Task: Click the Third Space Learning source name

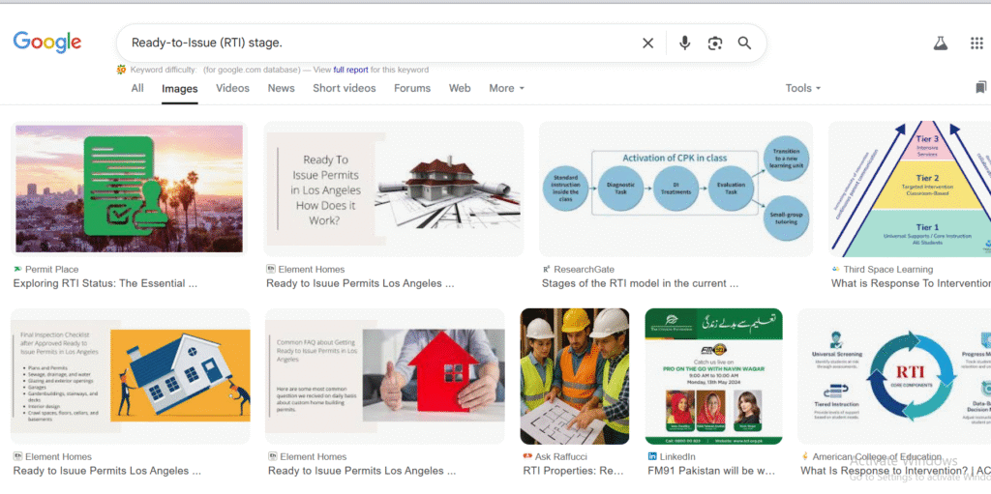Action: 888,269
